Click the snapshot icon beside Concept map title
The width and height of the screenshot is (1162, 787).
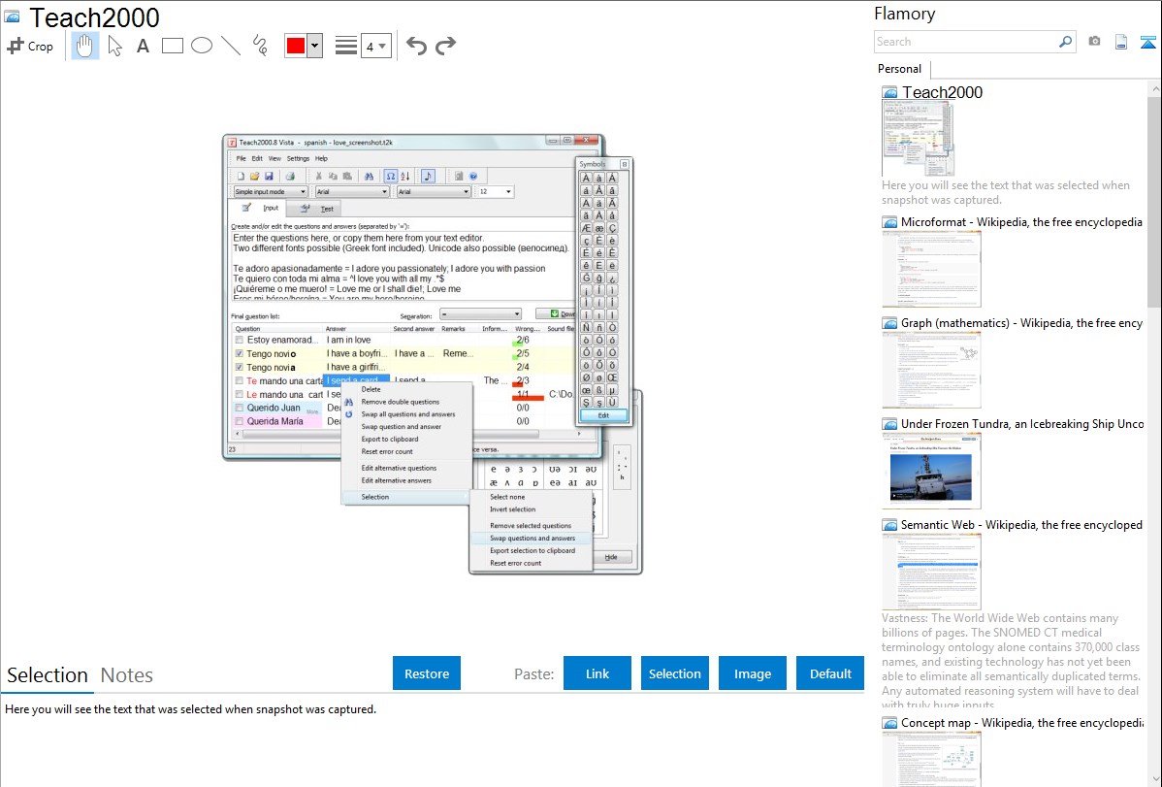(890, 723)
